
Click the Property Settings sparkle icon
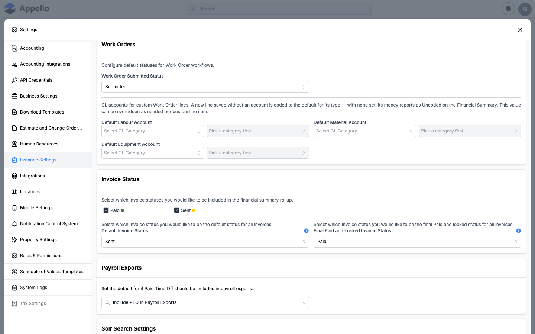(14, 240)
